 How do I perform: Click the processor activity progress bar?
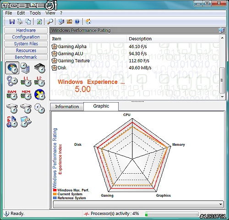coord(172,214)
